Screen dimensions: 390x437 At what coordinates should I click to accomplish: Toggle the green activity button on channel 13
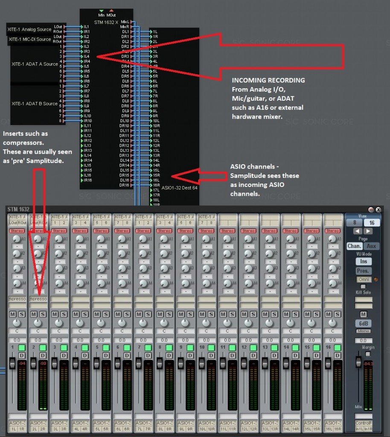click(274, 347)
